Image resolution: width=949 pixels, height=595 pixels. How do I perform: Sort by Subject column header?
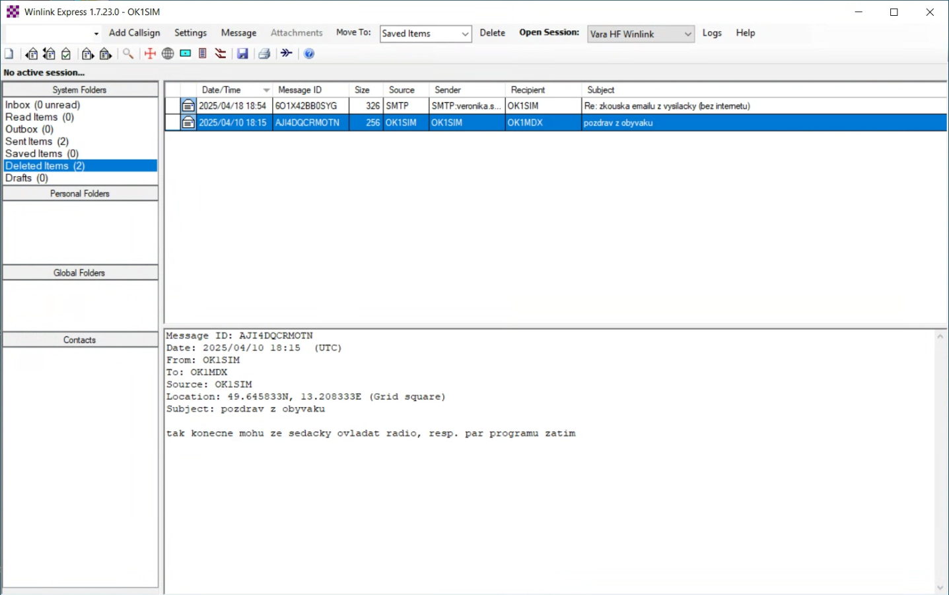pyautogui.click(x=764, y=90)
